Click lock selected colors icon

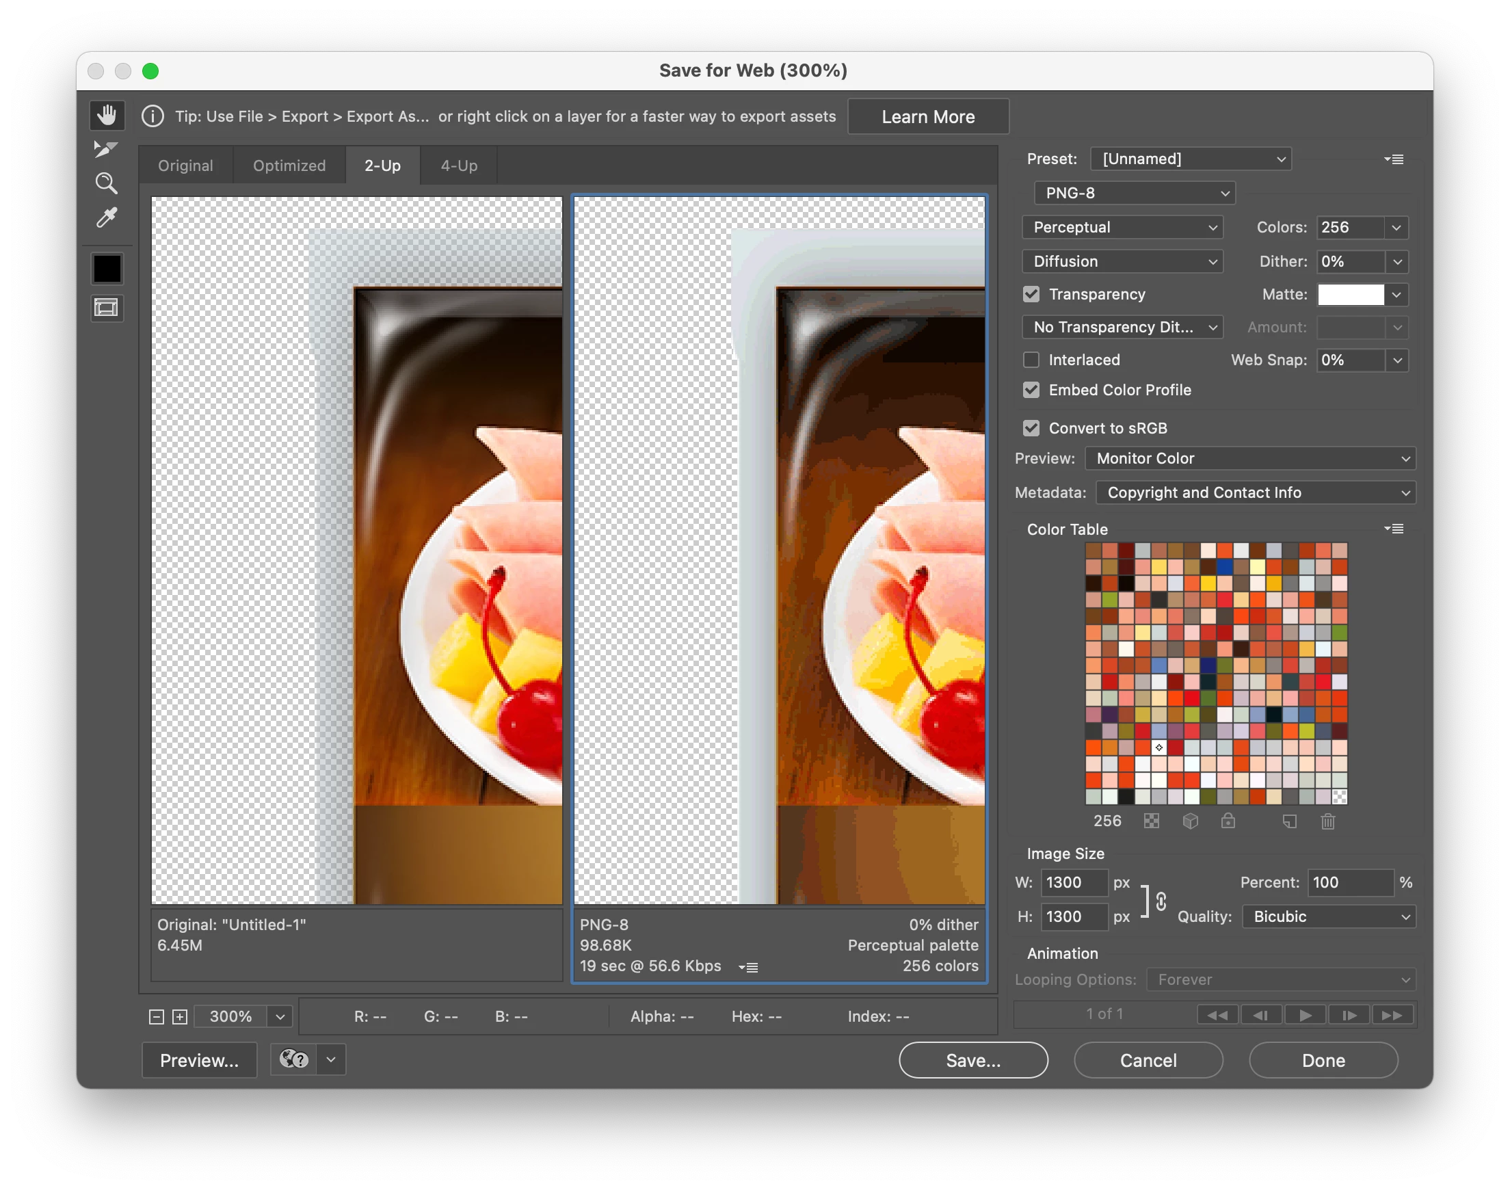coord(1228,821)
